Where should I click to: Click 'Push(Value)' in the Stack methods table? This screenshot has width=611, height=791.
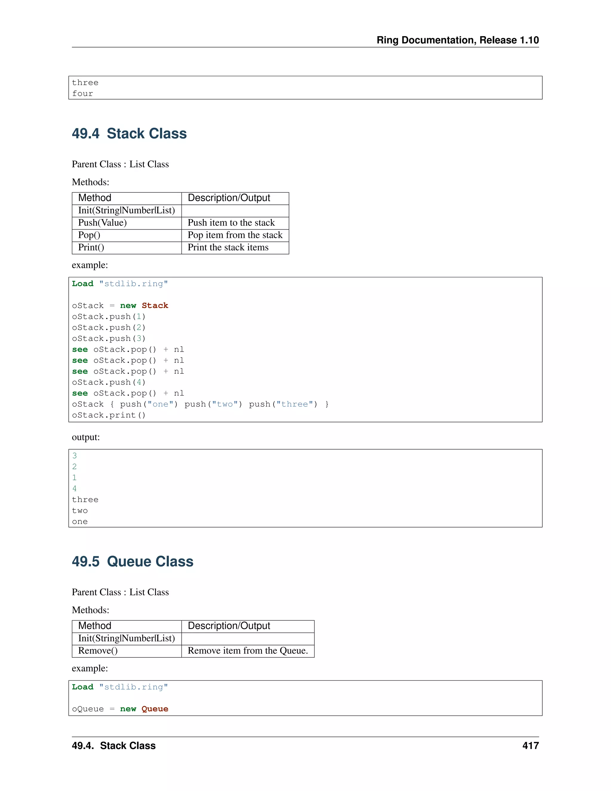click(102, 223)
